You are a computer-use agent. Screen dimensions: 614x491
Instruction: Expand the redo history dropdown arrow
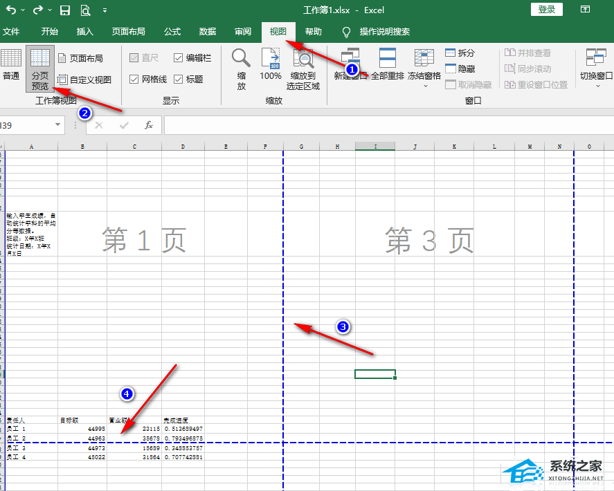click(50, 10)
